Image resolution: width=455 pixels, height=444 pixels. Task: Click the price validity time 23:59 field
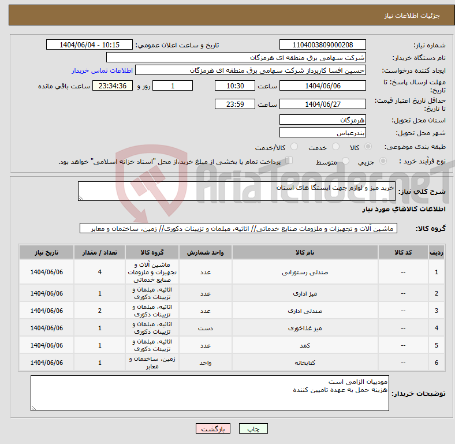click(235, 104)
